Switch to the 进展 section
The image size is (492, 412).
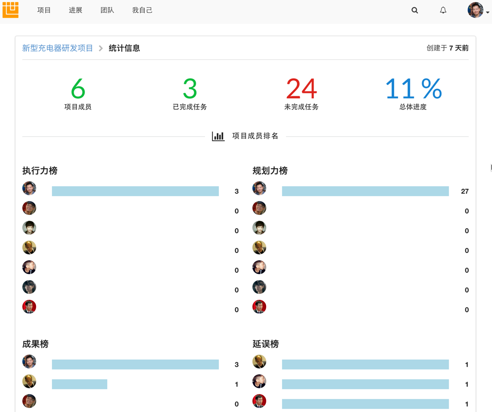(x=75, y=10)
